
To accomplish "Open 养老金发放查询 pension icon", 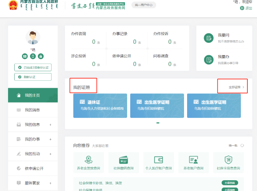I will click(x=88, y=160).
